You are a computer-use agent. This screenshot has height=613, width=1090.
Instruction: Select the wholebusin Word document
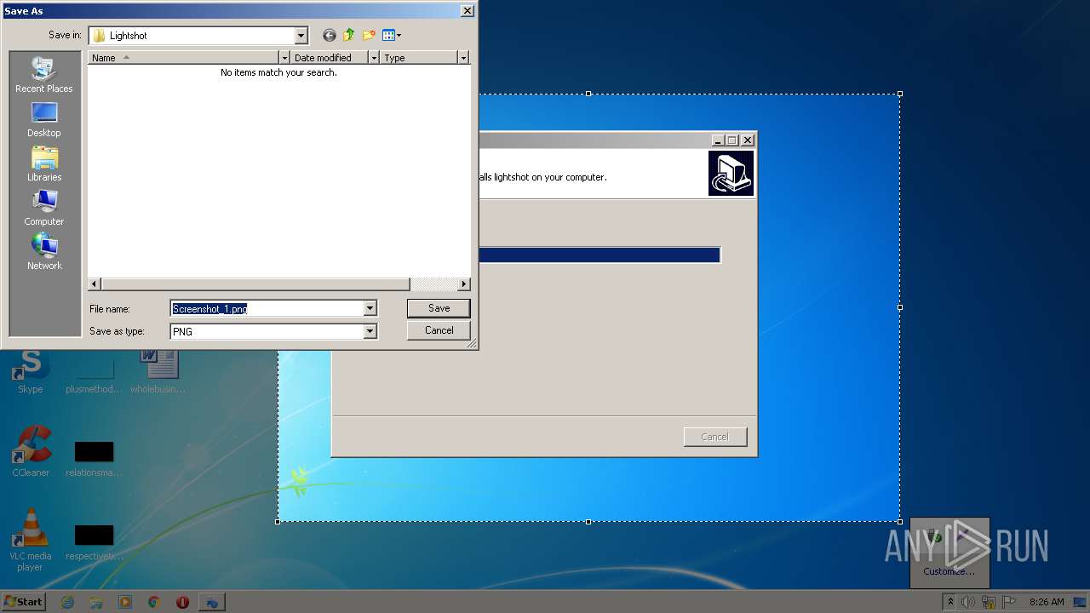pos(158,371)
